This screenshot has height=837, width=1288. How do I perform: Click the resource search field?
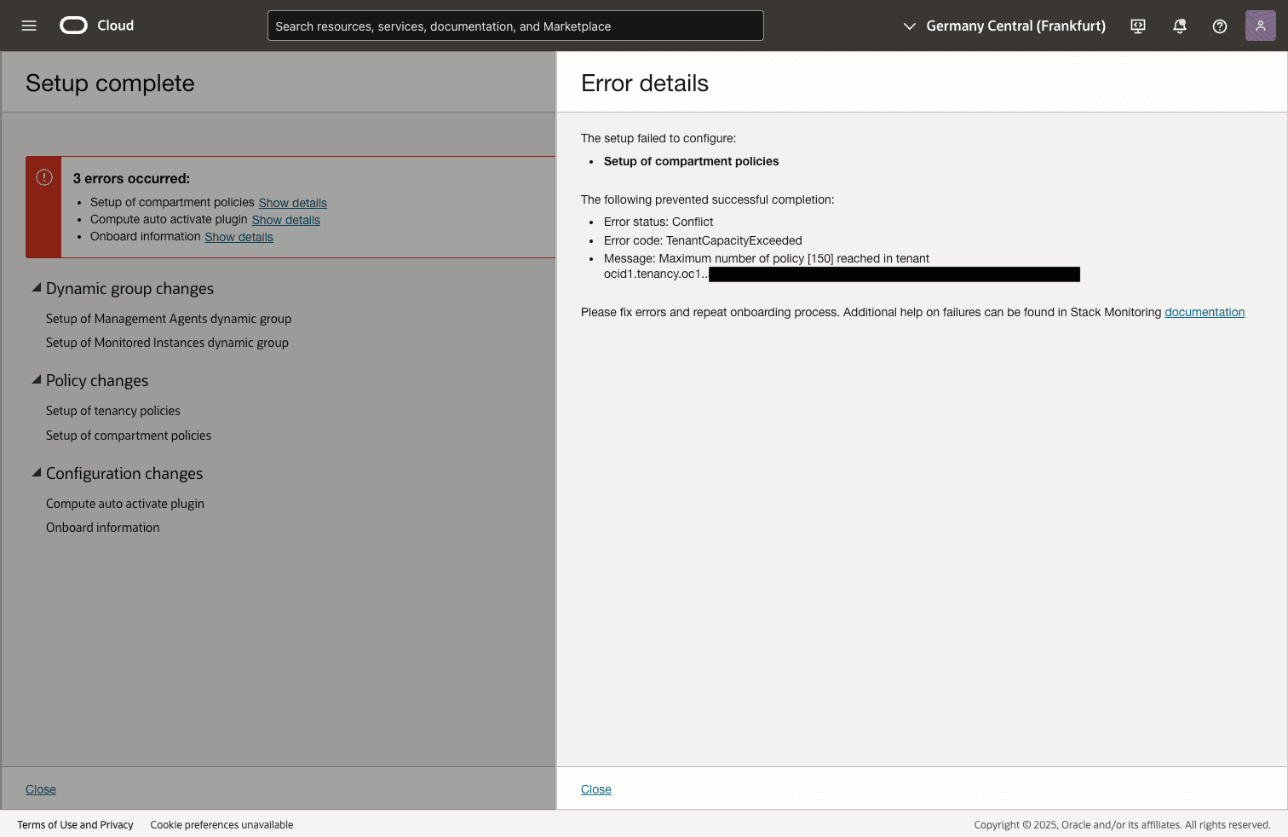[515, 26]
